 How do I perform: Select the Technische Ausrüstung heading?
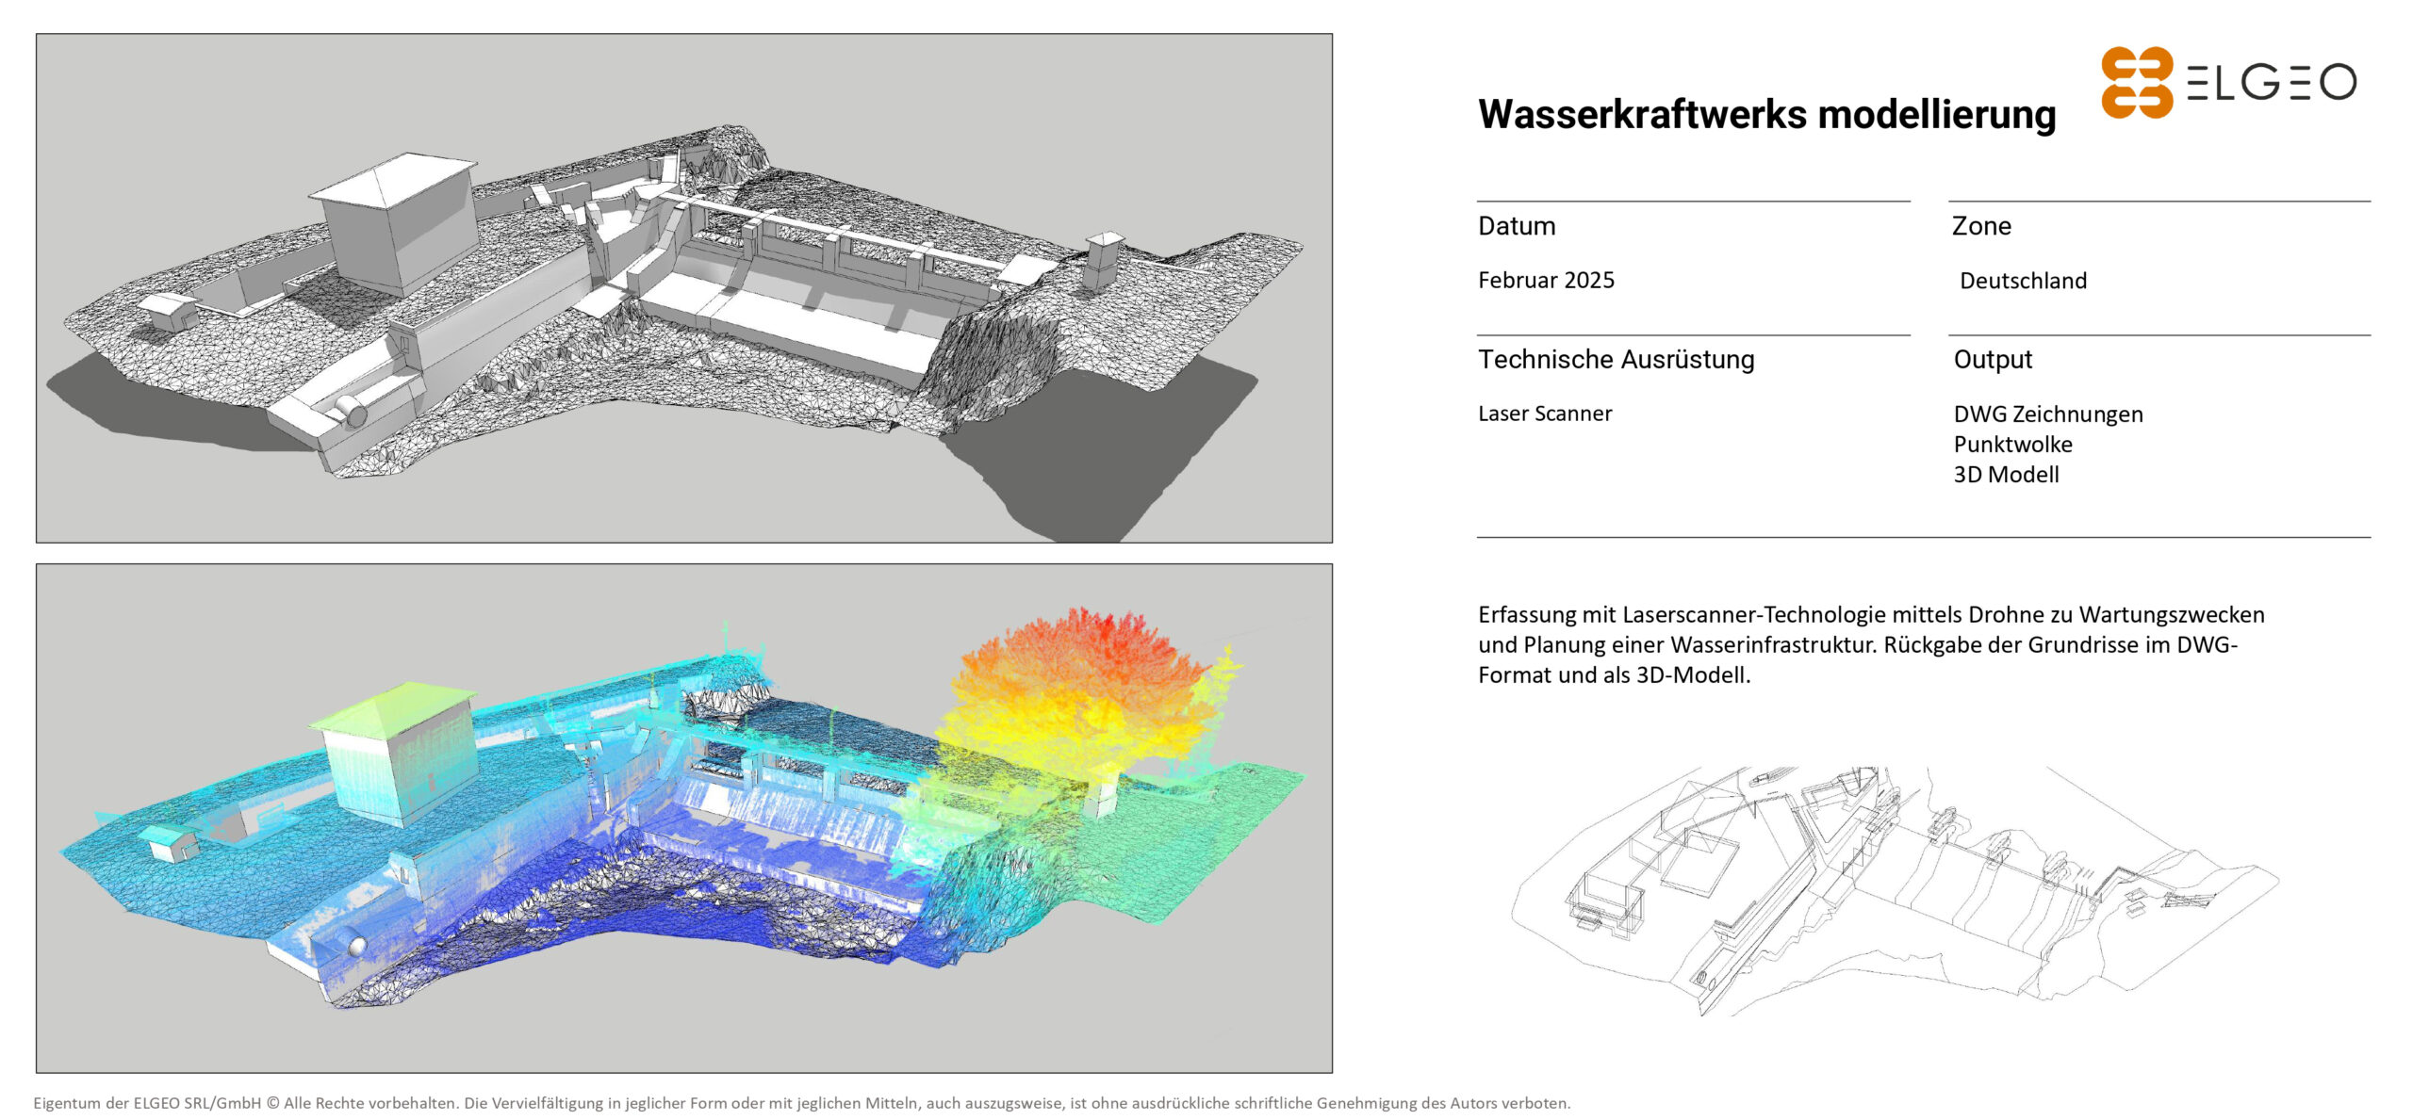pyautogui.click(x=1616, y=360)
